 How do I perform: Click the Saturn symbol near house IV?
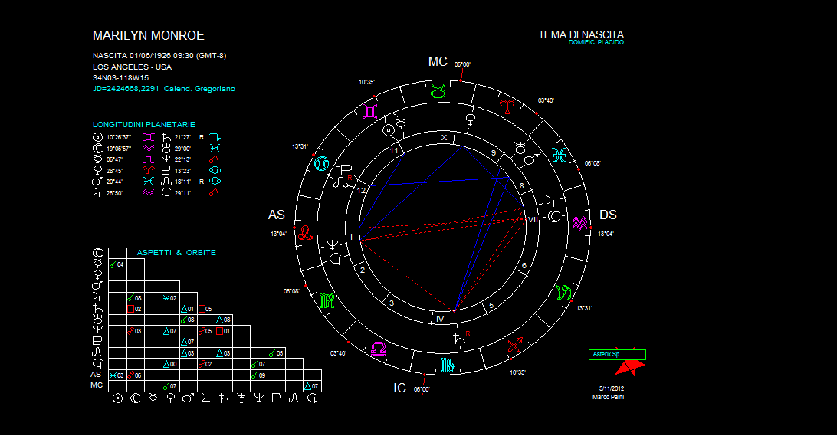pyautogui.click(x=458, y=337)
